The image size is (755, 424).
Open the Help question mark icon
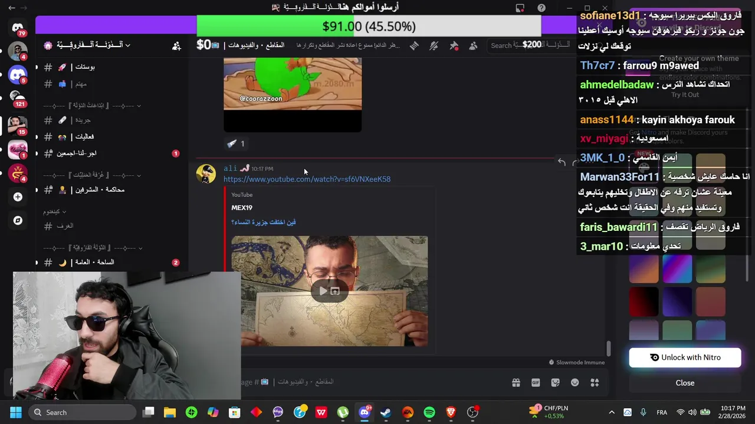point(541,8)
